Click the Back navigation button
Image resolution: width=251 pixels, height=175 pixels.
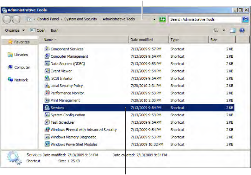[7, 19]
